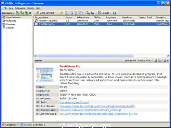The image size is (171, 128).
Task: Click the key icon in the toolbar
Action: click(x=61, y=13)
